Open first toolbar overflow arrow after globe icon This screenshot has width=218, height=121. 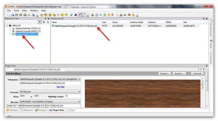37,16
